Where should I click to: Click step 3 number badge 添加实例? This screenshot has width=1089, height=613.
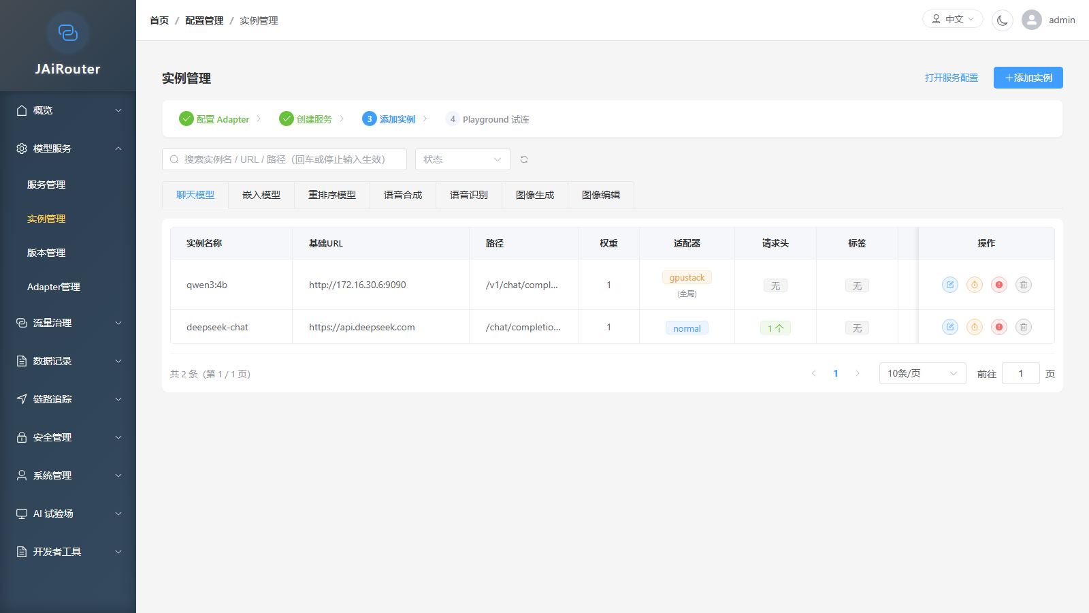(x=370, y=119)
